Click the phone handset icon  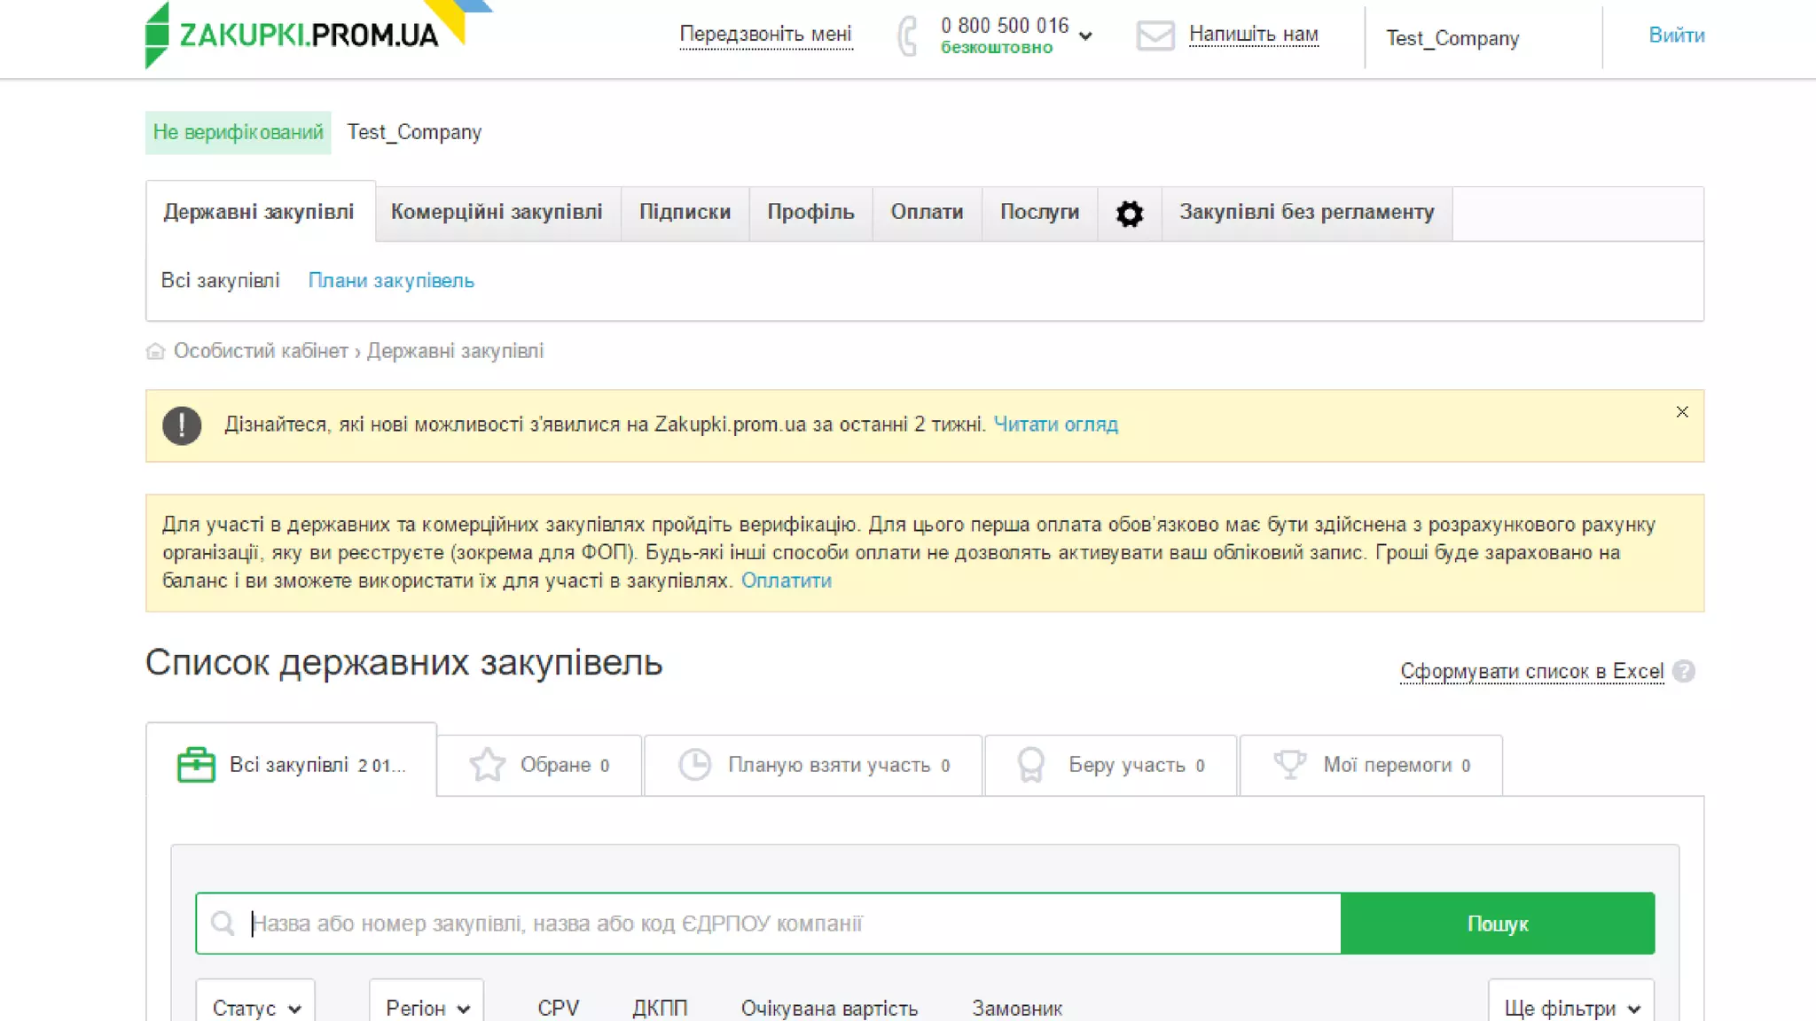tap(907, 36)
